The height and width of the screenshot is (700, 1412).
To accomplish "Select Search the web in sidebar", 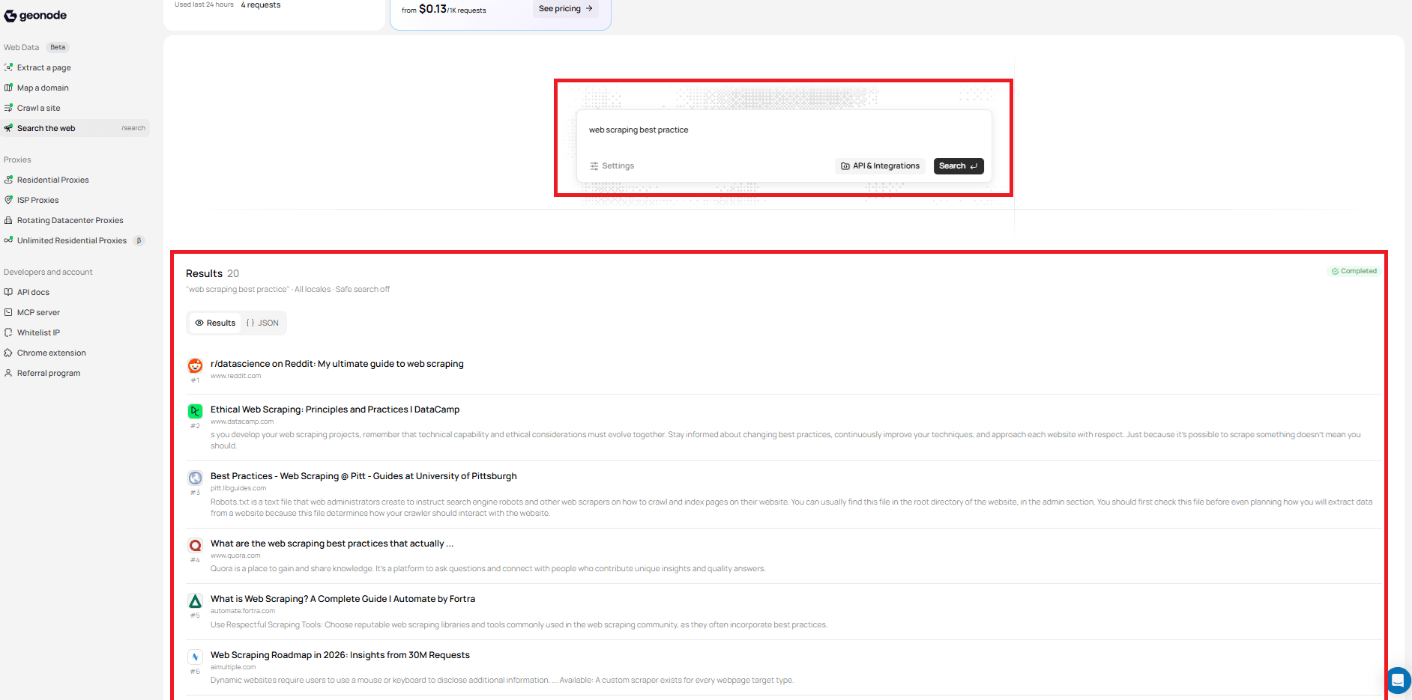I will 75,128.
